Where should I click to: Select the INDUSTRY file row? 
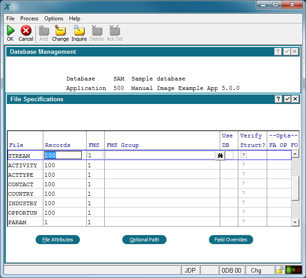(149, 203)
